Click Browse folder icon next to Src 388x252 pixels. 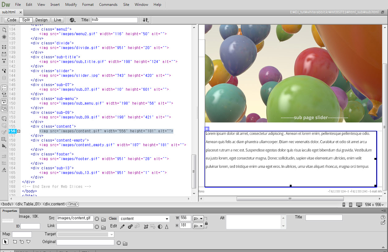pyautogui.click(x=103, y=219)
